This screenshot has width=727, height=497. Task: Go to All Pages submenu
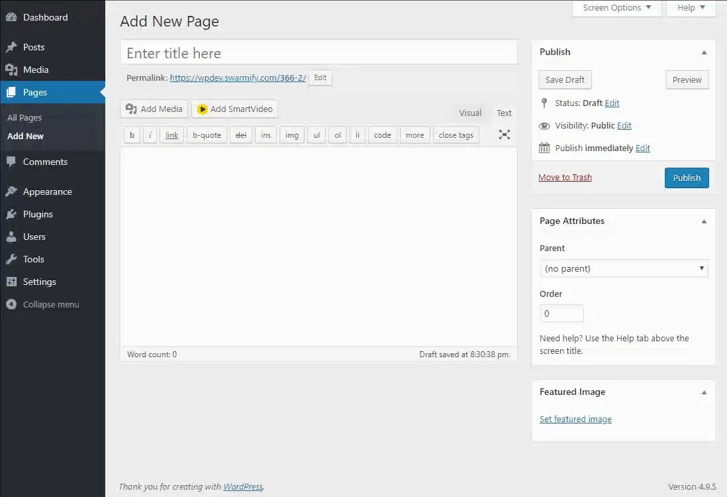tap(24, 117)
